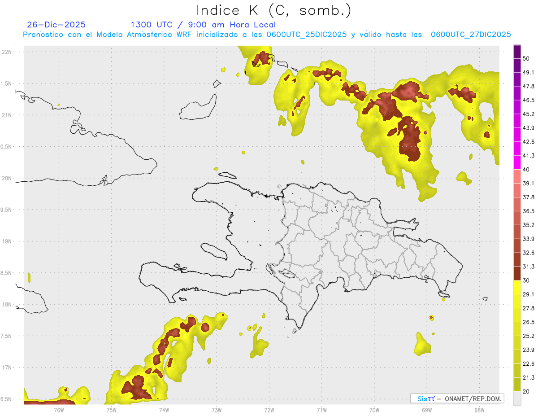Click "1300 UTC / 9:00 am Hora Local" time text
Screen dimensions: 538x416
click(203, 25)
